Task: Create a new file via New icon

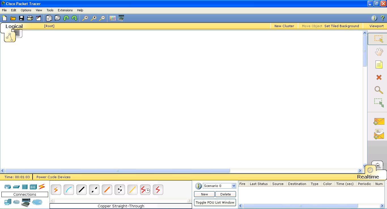Action: [5, 18]
